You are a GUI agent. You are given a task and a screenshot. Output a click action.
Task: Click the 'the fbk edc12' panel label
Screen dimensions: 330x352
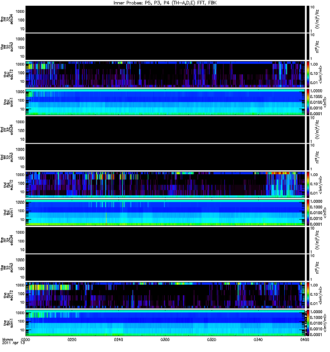[x=8, y=295]
